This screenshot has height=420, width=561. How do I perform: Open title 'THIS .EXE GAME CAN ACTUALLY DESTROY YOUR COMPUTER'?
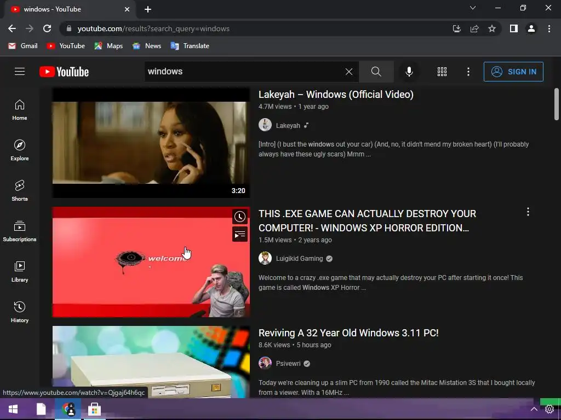[x=368, y=221]
